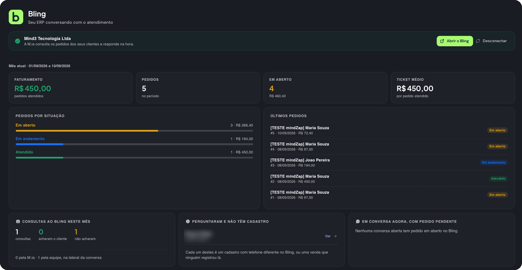Screen dimensions: 522x270
Task: Click the "Atendido" situation label above green bar
Action: (24, 152)
